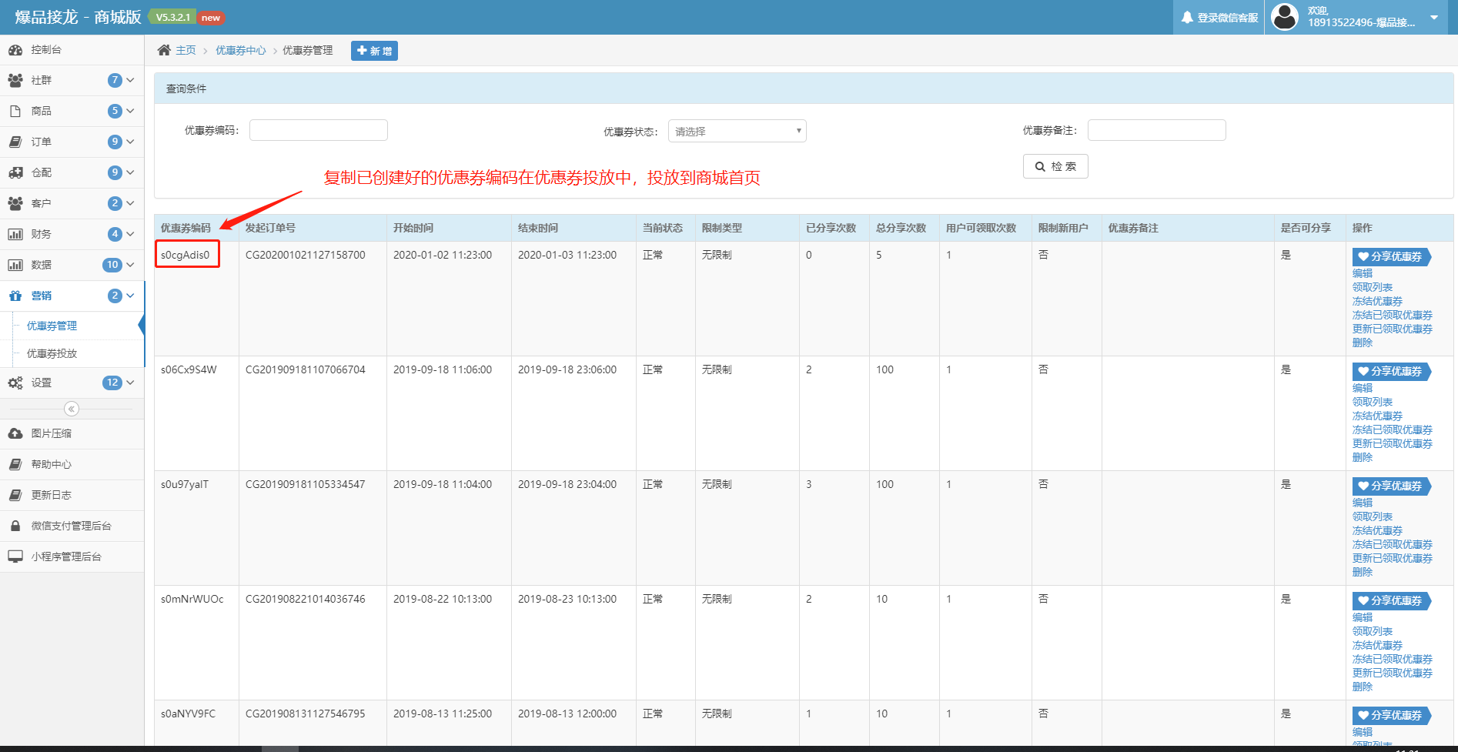Click the user avatar icon in header

[x=1284, y=17]
